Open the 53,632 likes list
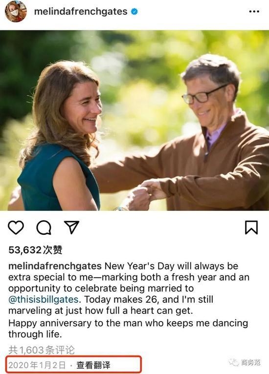Image resolution: width=269 pixels, height=374 pixels. [35, 249]
